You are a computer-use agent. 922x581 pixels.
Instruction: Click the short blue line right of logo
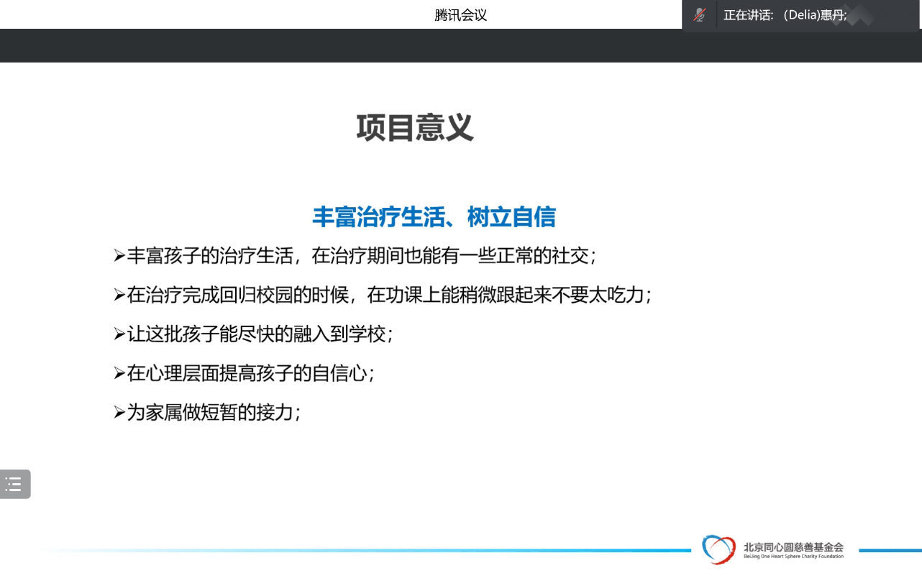pyautogui.click(x=890, y=551)
